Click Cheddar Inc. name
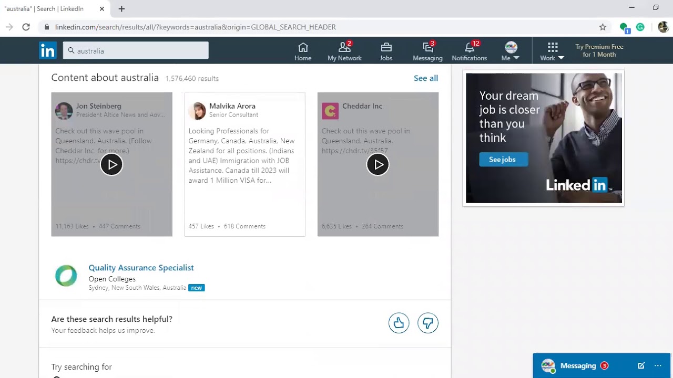 [363, 106]
